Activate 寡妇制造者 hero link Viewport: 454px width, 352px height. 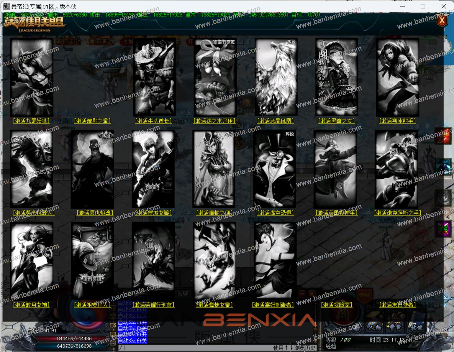(273, 305)
